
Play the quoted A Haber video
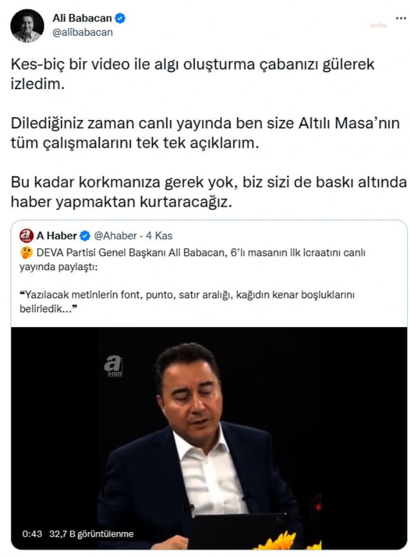(x=209, y=438)
